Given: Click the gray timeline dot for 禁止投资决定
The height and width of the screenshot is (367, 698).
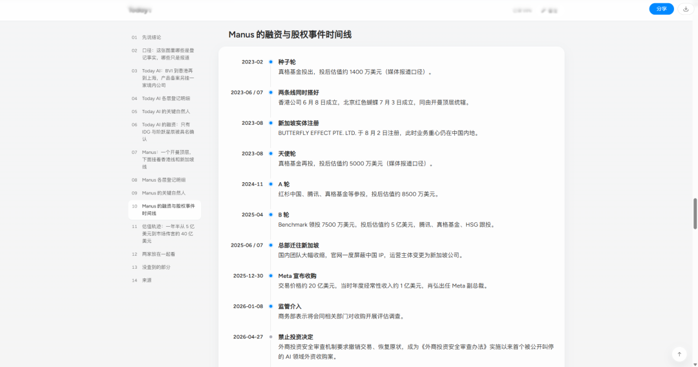Looking at the screenshot, I should point(271,337).
